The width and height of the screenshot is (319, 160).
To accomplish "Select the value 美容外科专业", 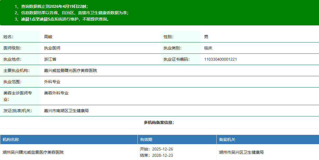I will click(x=56, y=93).
